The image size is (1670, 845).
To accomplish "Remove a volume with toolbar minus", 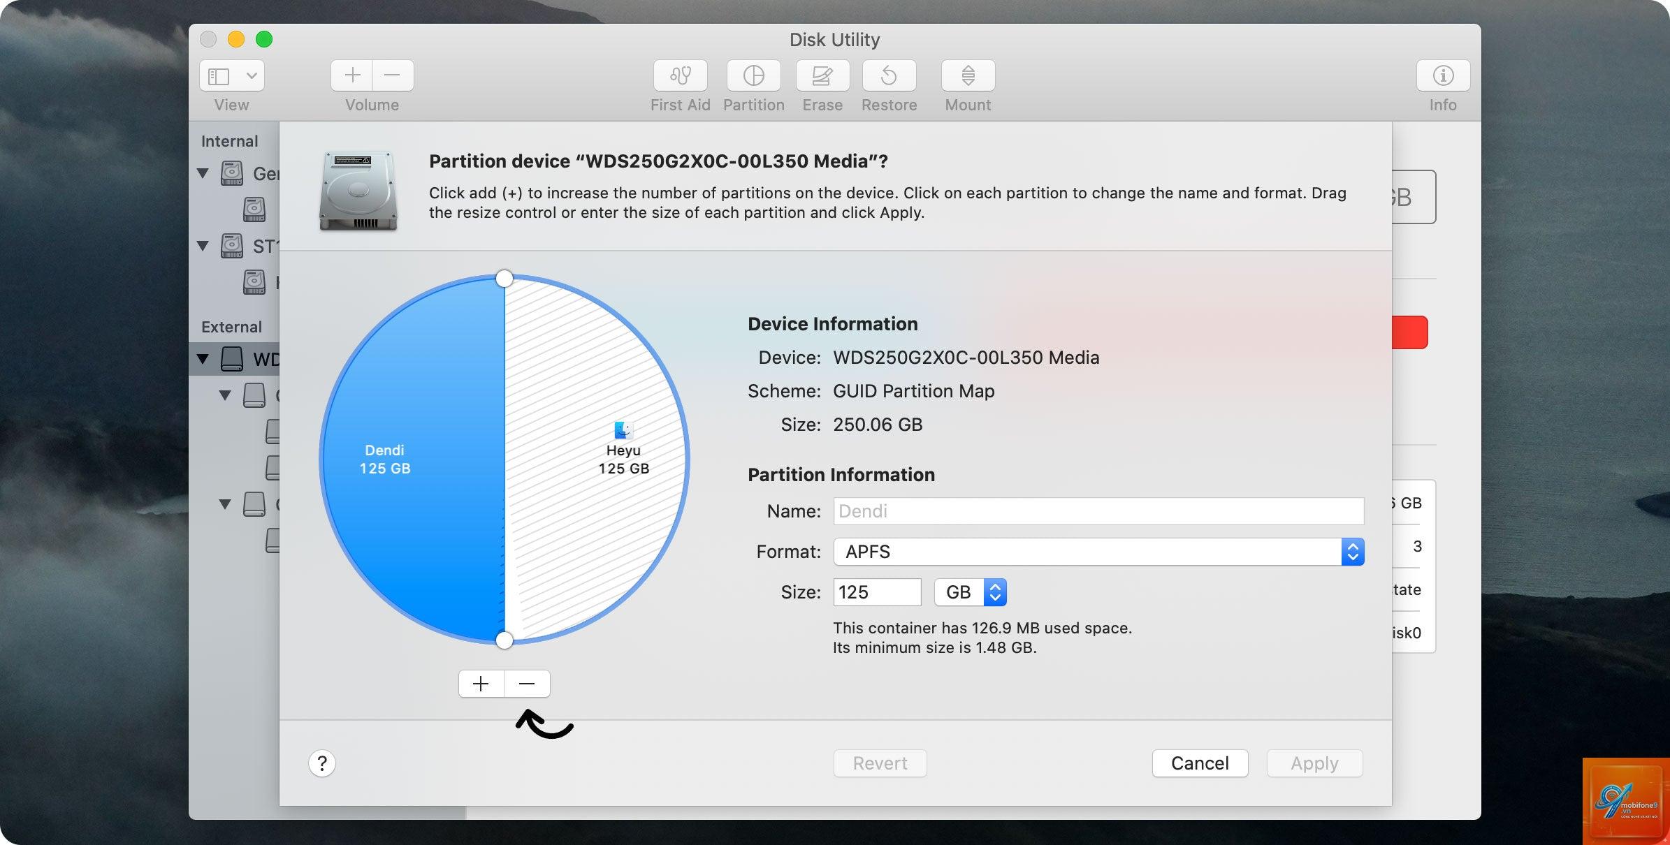I will click(393, 75).
